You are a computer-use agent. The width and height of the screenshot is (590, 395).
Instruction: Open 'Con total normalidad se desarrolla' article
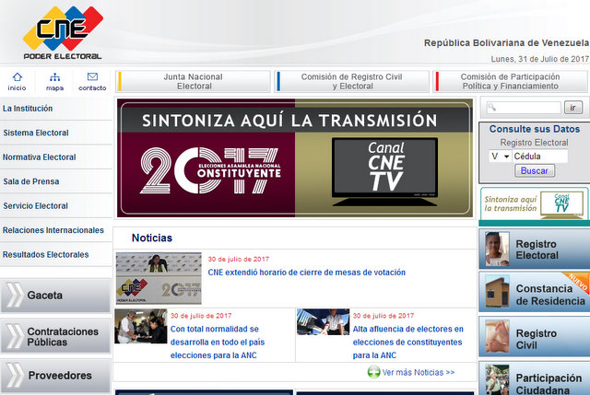pyautogui.click(x=218, y=342)
